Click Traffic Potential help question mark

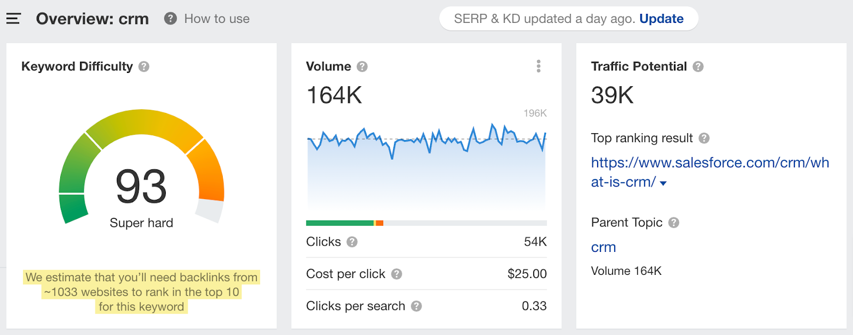[698, 67]
